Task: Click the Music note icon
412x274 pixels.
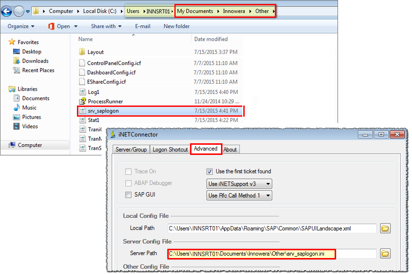Action: 16,107
